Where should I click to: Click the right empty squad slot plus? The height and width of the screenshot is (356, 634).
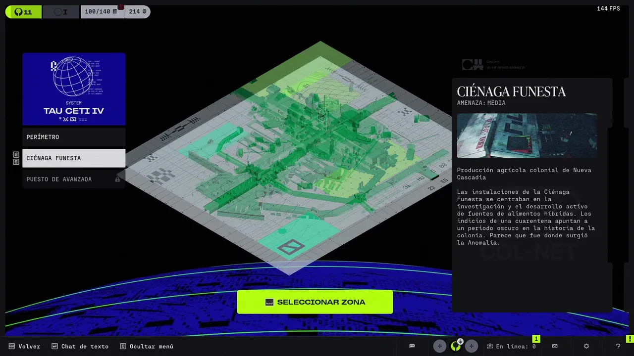click(x=472, y=346)
